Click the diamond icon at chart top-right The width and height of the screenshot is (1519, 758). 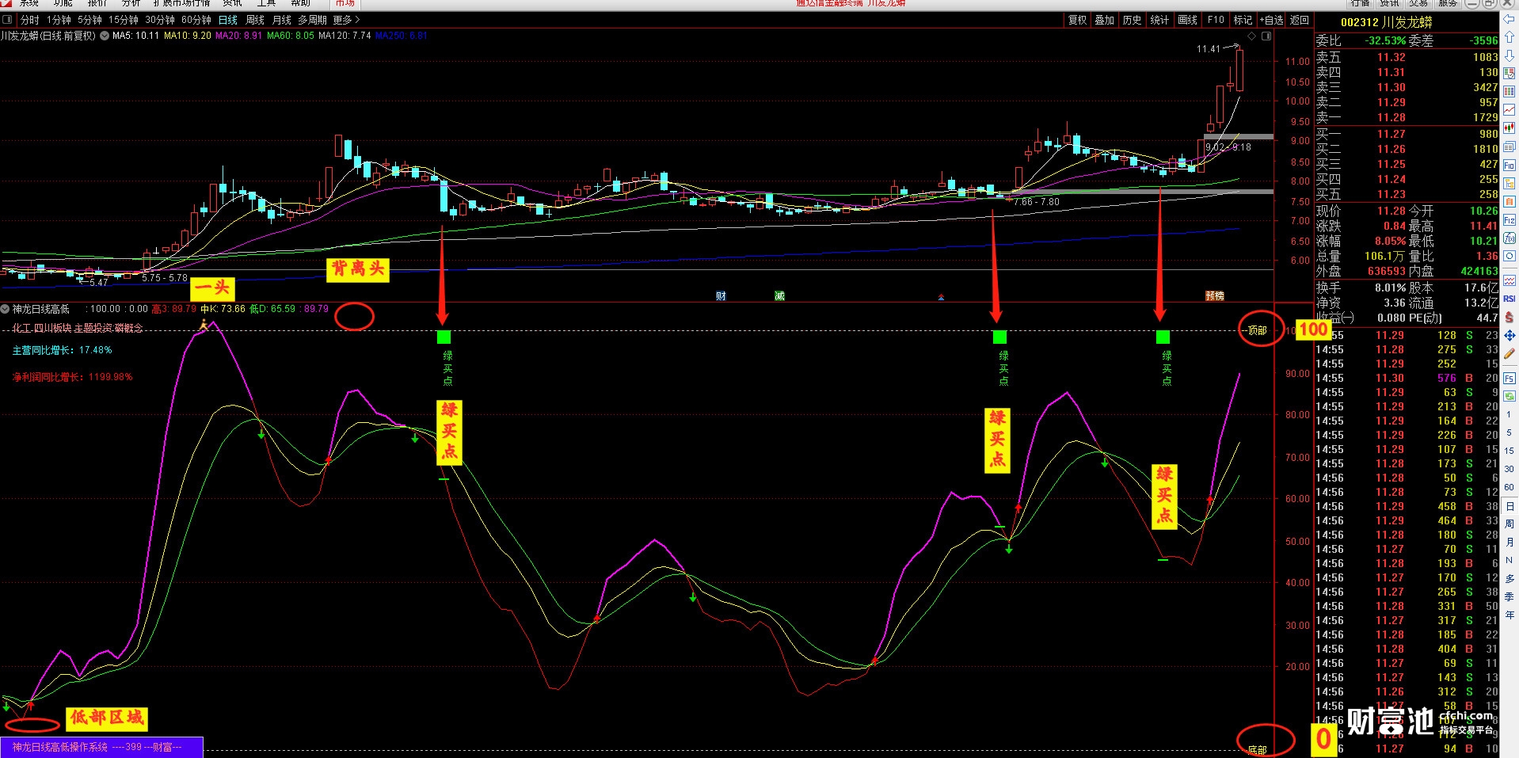tap(1252, 36)
